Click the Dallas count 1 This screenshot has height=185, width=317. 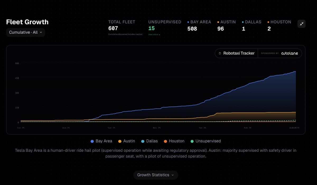244,29
